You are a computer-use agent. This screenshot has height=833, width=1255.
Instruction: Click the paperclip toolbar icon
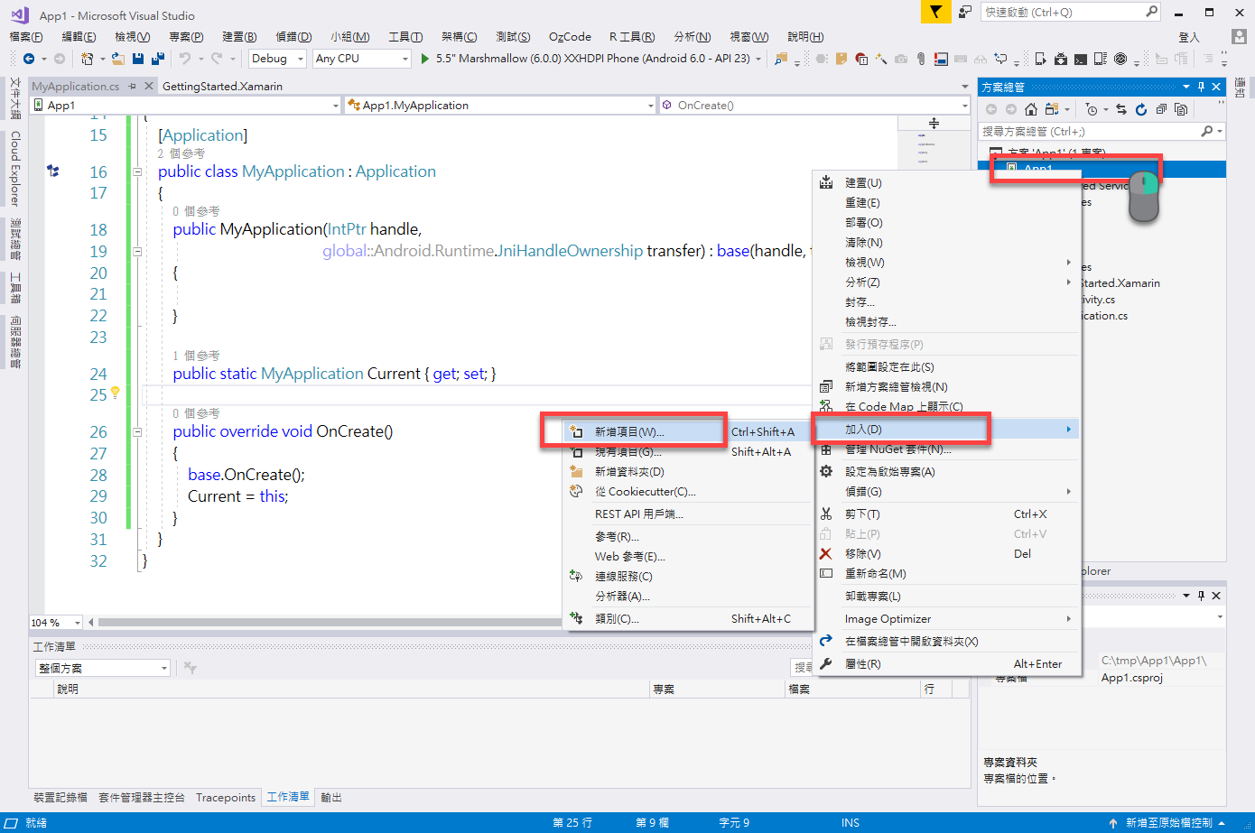921,59
